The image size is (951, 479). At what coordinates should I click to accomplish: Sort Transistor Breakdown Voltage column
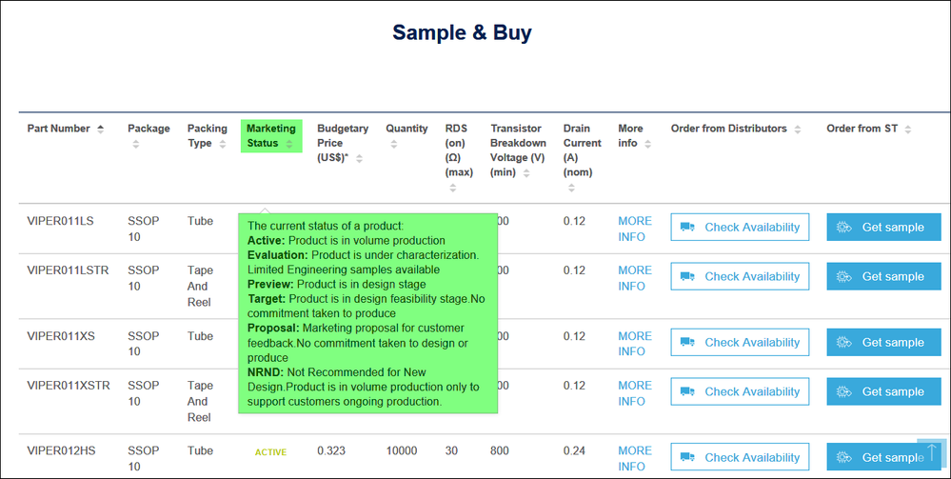[x=526, y=173]
